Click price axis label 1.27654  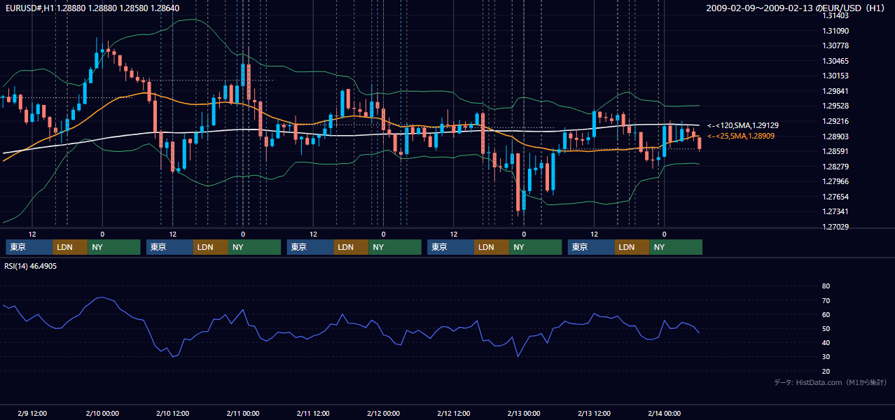click(835, 197)
